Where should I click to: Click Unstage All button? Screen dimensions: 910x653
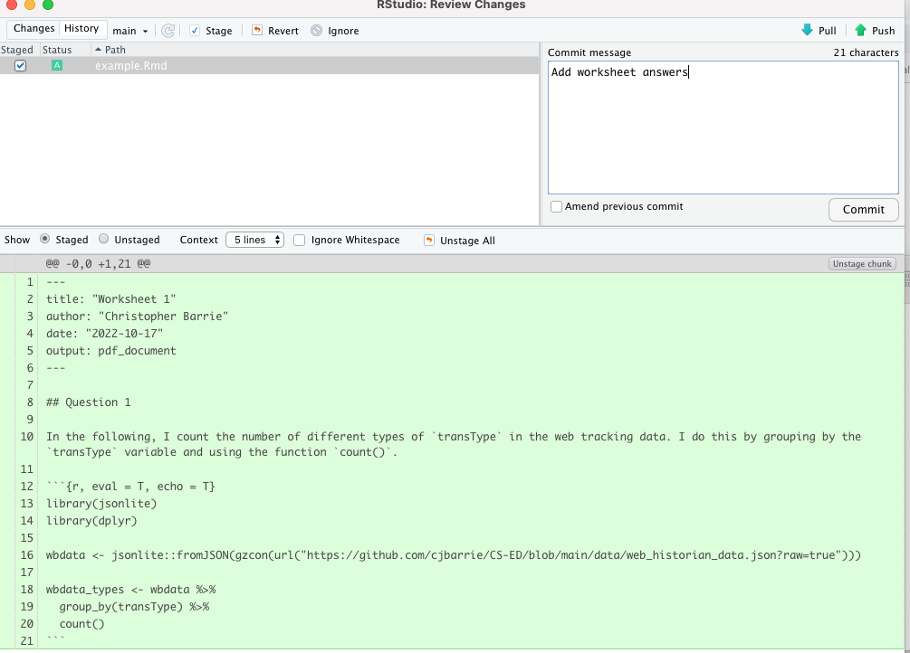point(459,240)
